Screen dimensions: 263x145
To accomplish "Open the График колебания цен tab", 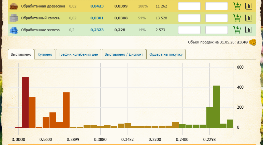I will pyautogui.click(x=78, y=54).
